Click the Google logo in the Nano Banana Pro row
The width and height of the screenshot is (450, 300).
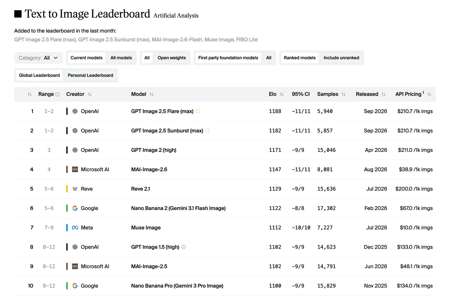click(x=75, y=286)
